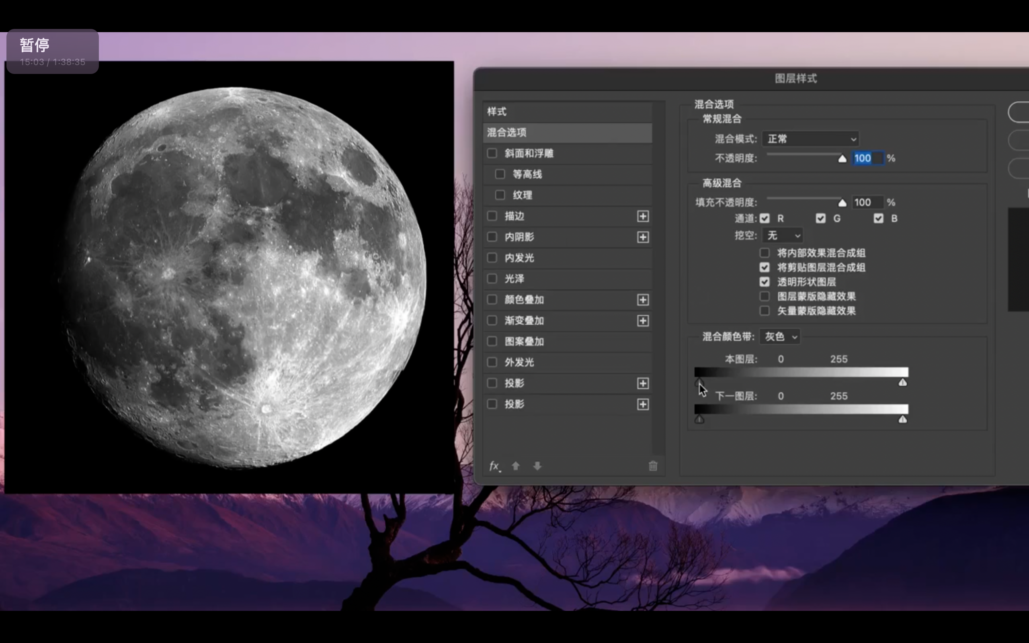
Task: Click the fx effects icon at dialog bottom
Action: coord(494,466)
